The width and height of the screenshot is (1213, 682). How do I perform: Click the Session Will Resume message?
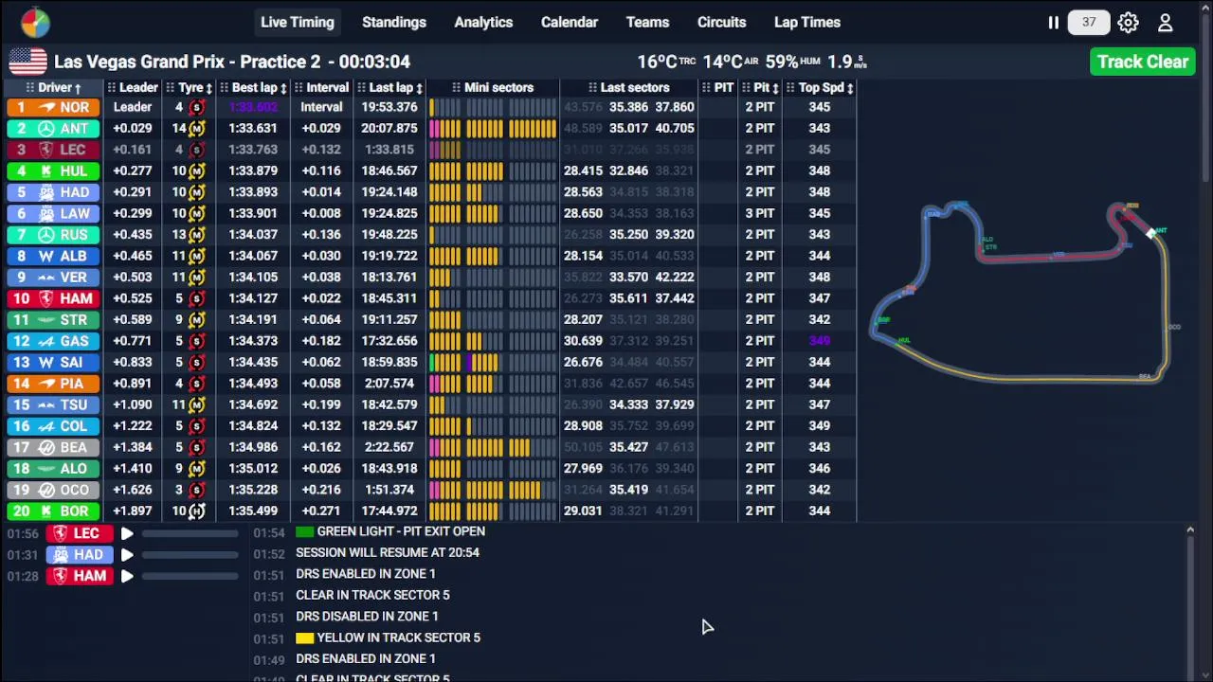(x=388, y=552)
